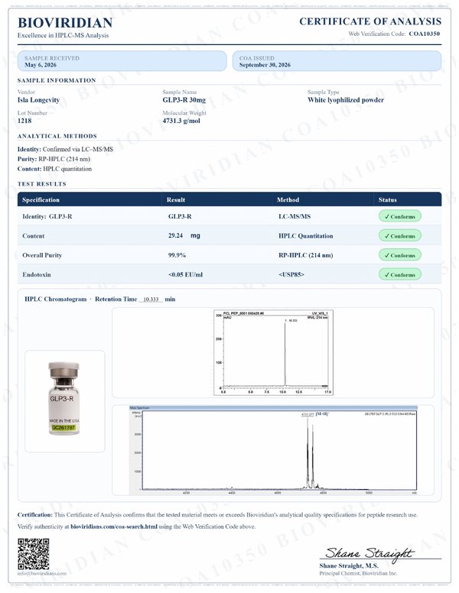The height and width of the screenshot is (593, 459).
Task: Click the Content row Conforms badge
Action: pos(400,235)
